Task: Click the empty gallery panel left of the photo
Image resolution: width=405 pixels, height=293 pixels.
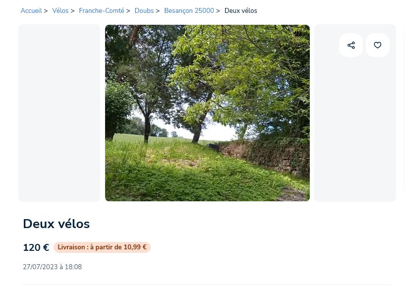Action: [59, 113]
